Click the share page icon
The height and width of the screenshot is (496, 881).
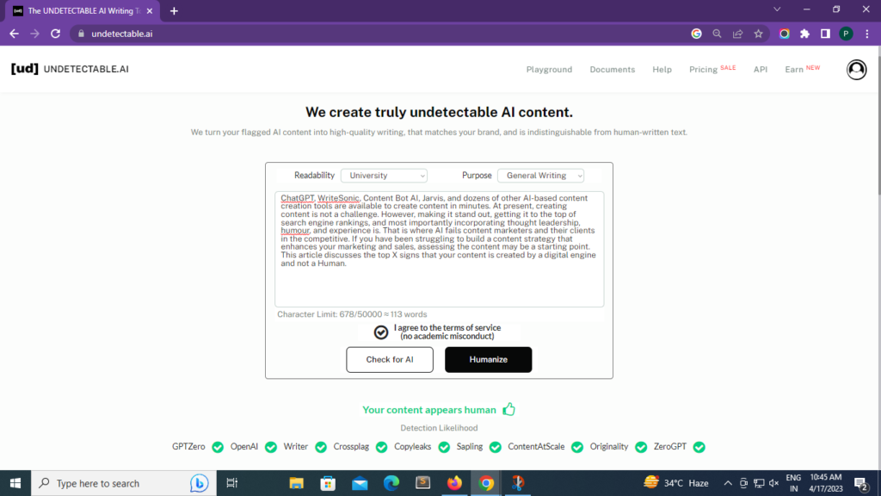click(x=737, y=34)
